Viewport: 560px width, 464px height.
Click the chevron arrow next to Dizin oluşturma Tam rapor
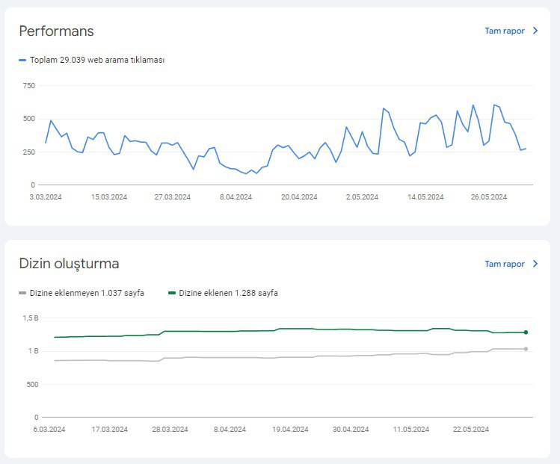tap(535, 264)
